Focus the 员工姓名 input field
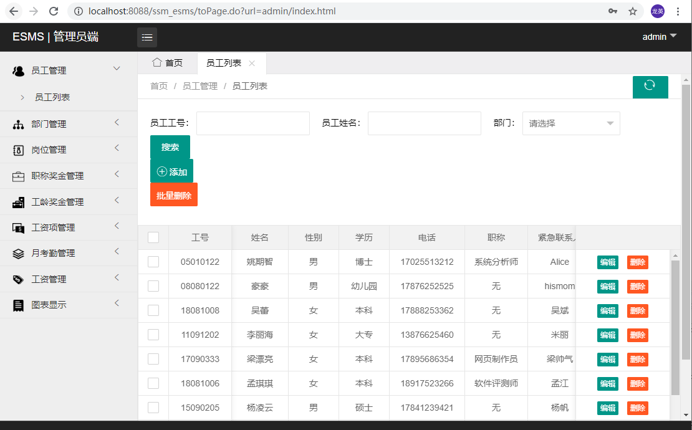Viewport: 692px width, 430px height. (425, 123)
